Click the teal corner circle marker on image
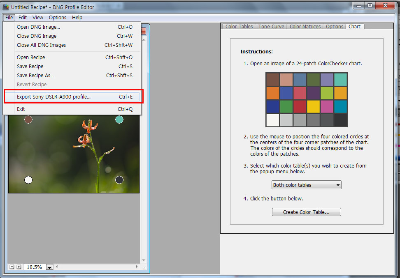 pos(119,119)
